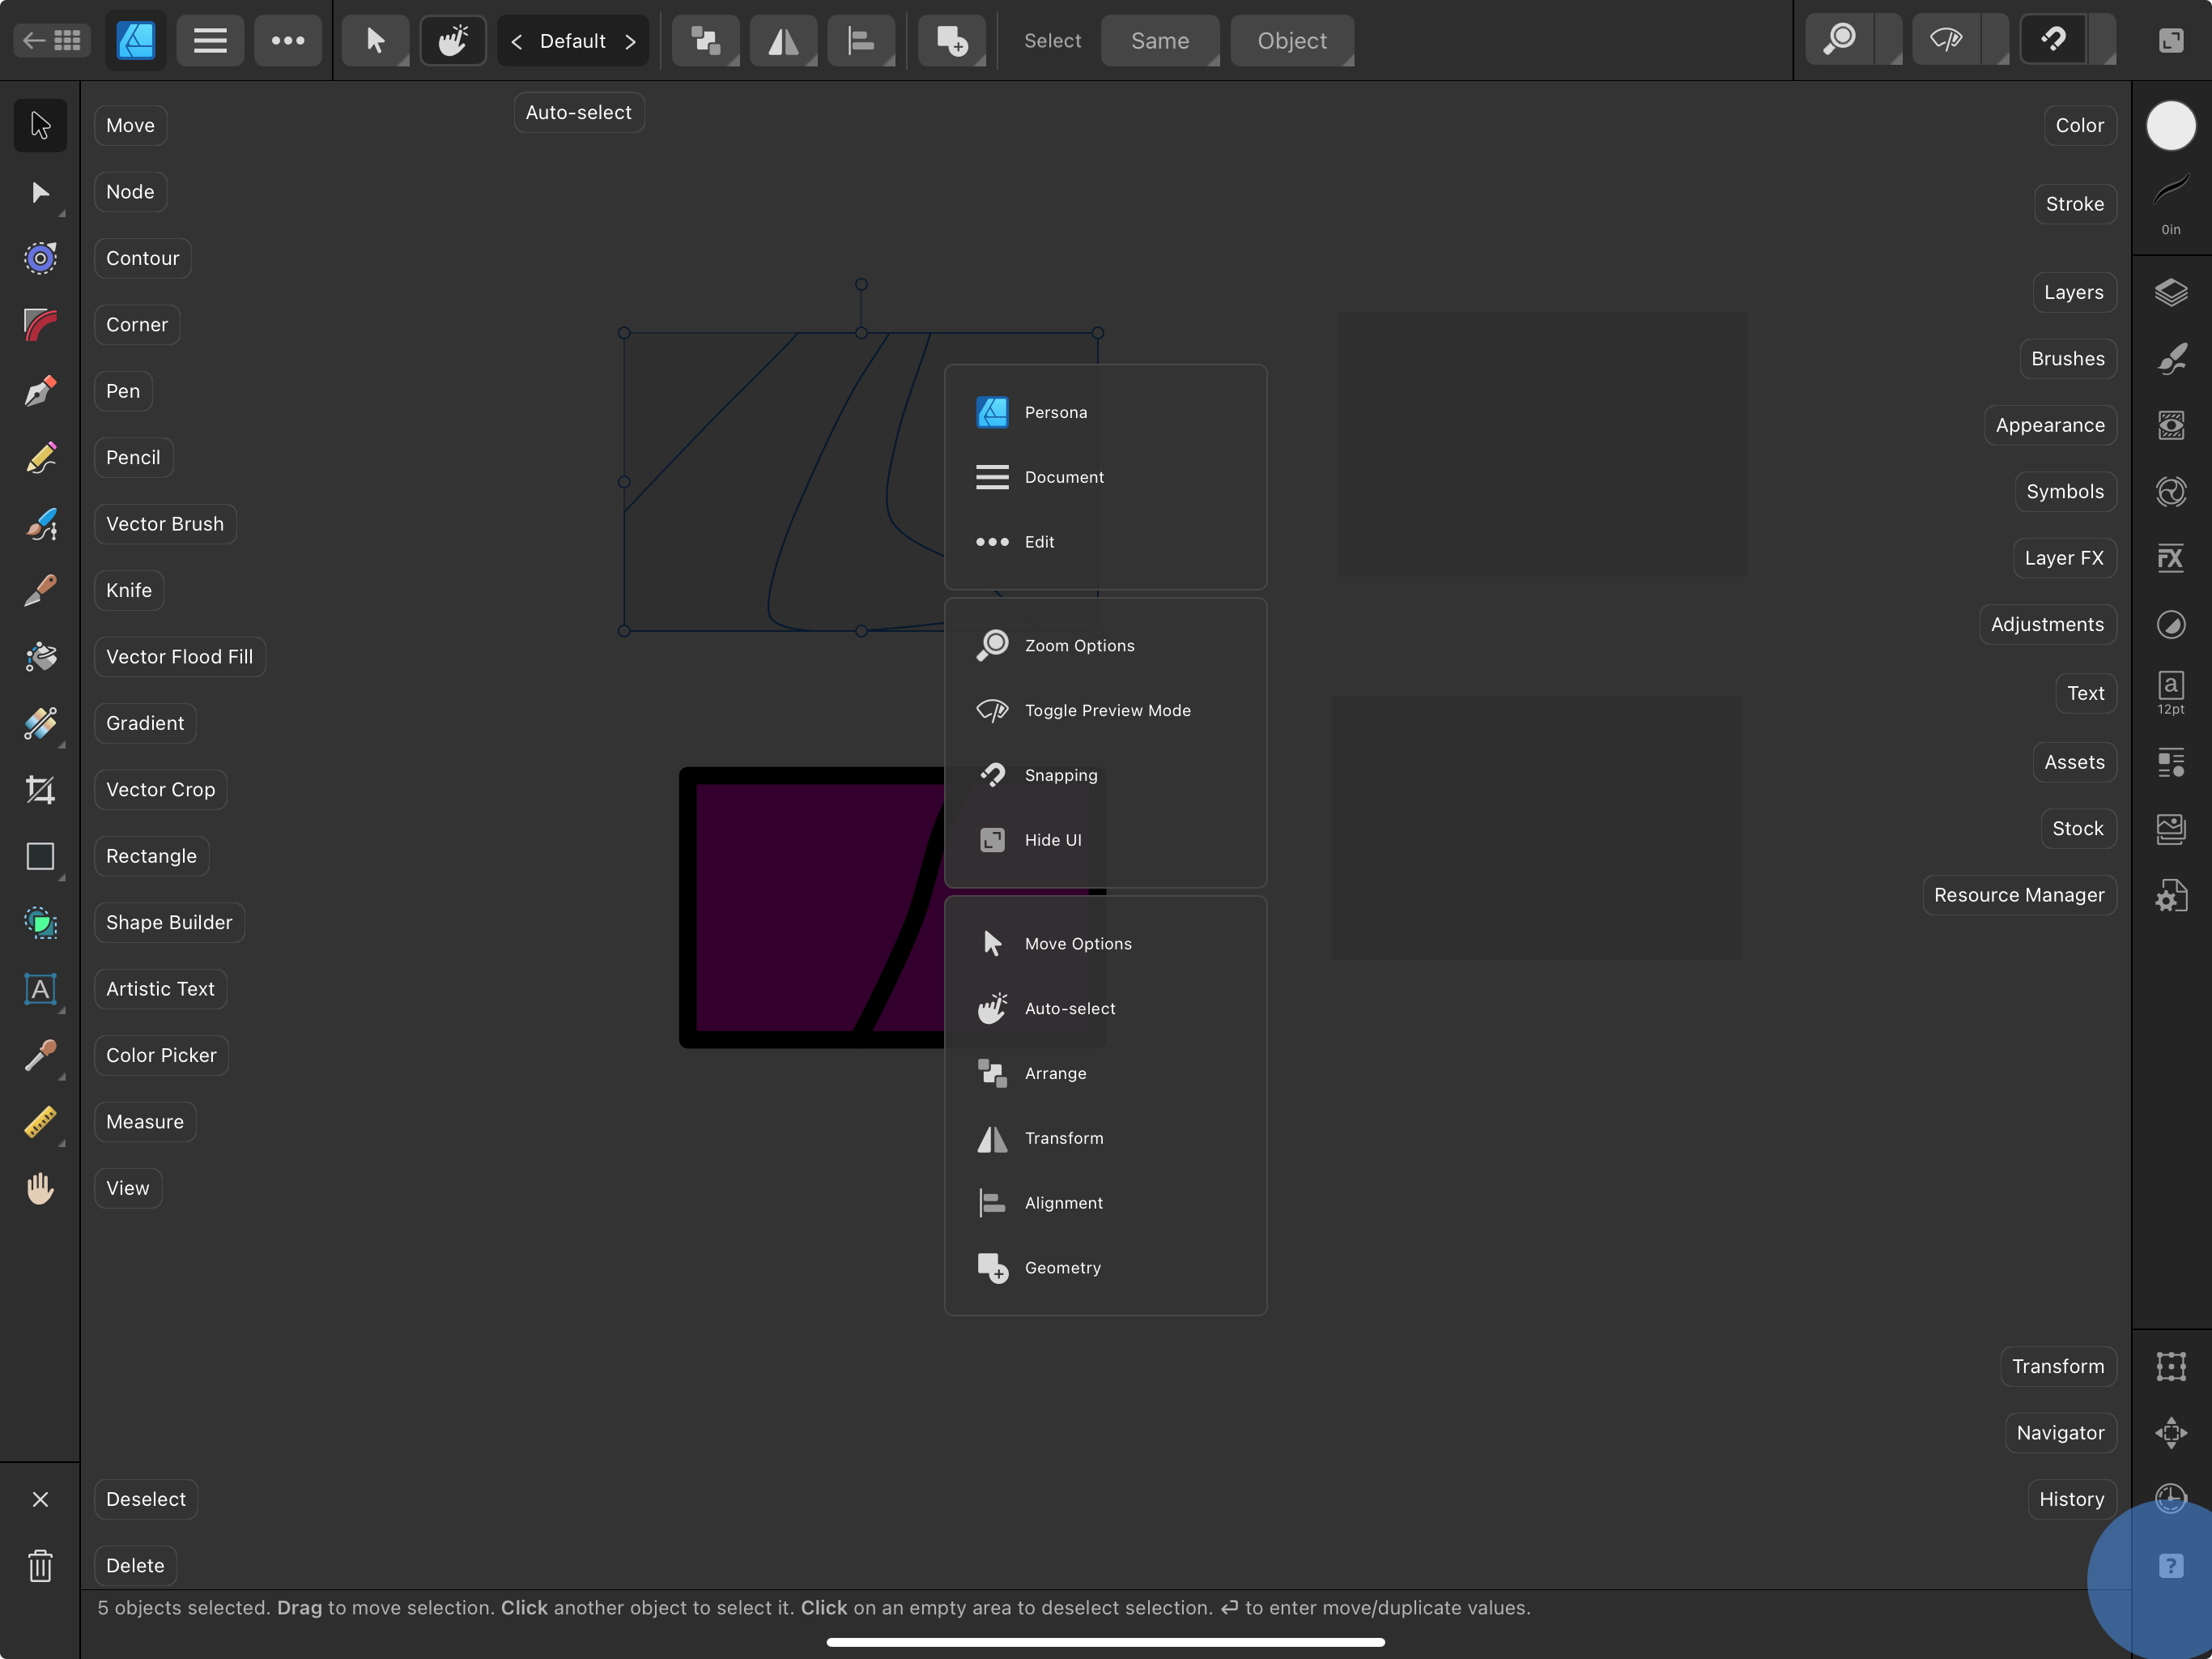Go to next preset right of Default

tap(630, 41)
